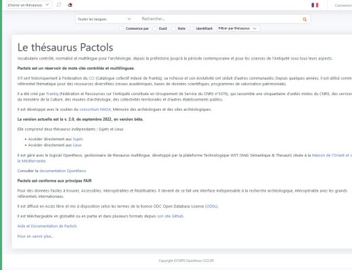
Task: Open the 'son site Github' link
Action: click(171, 216)
